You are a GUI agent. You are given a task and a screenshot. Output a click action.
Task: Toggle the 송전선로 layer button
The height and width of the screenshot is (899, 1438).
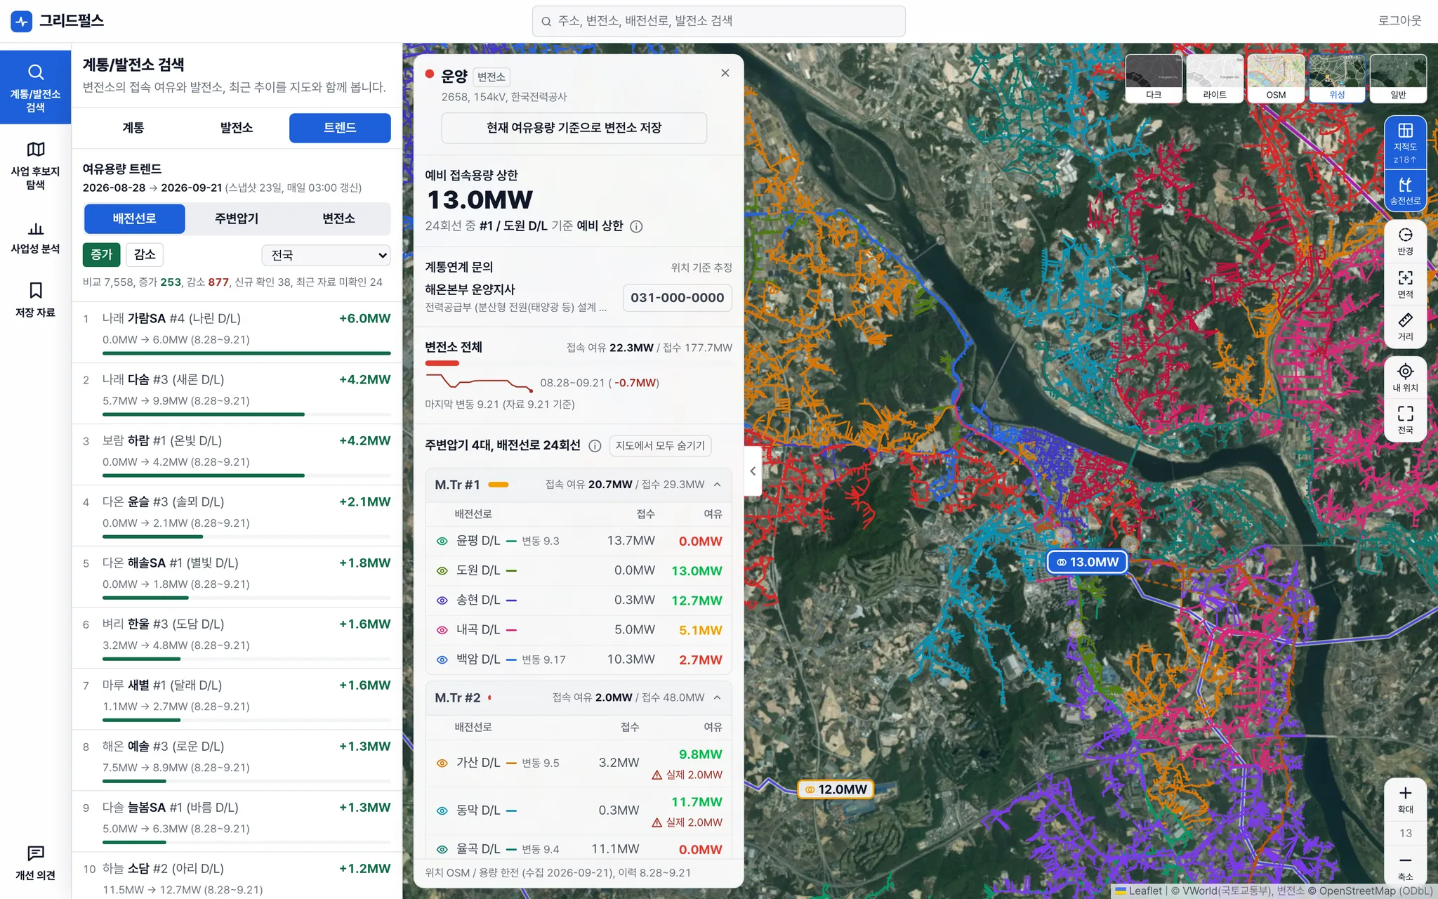point(1405,190)
